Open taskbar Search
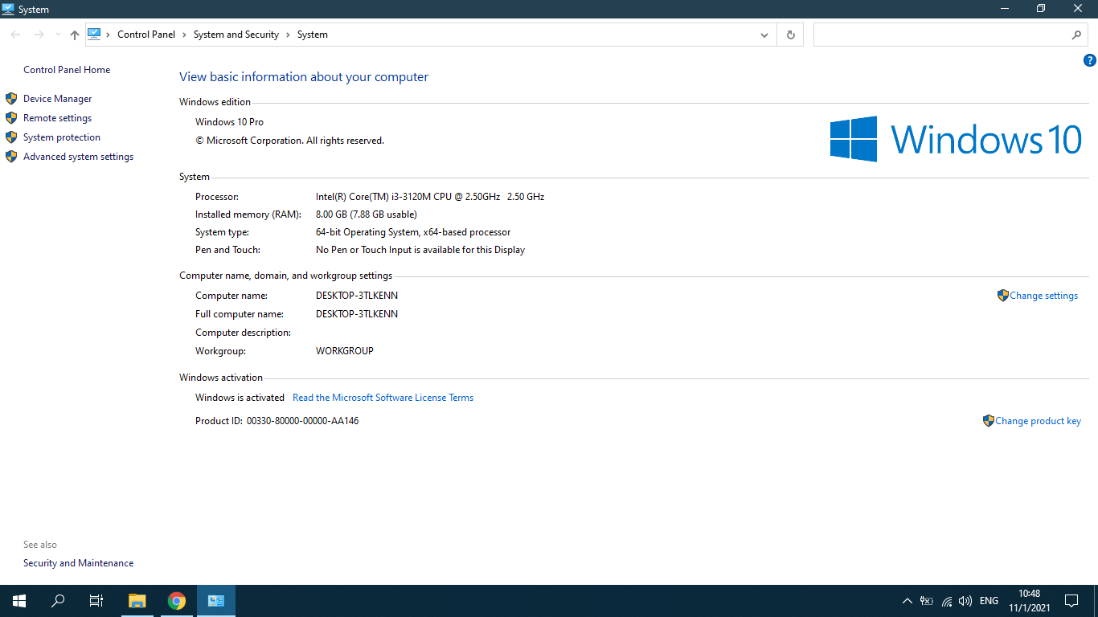The image size is (1098, 617). (x=58, y=601)
